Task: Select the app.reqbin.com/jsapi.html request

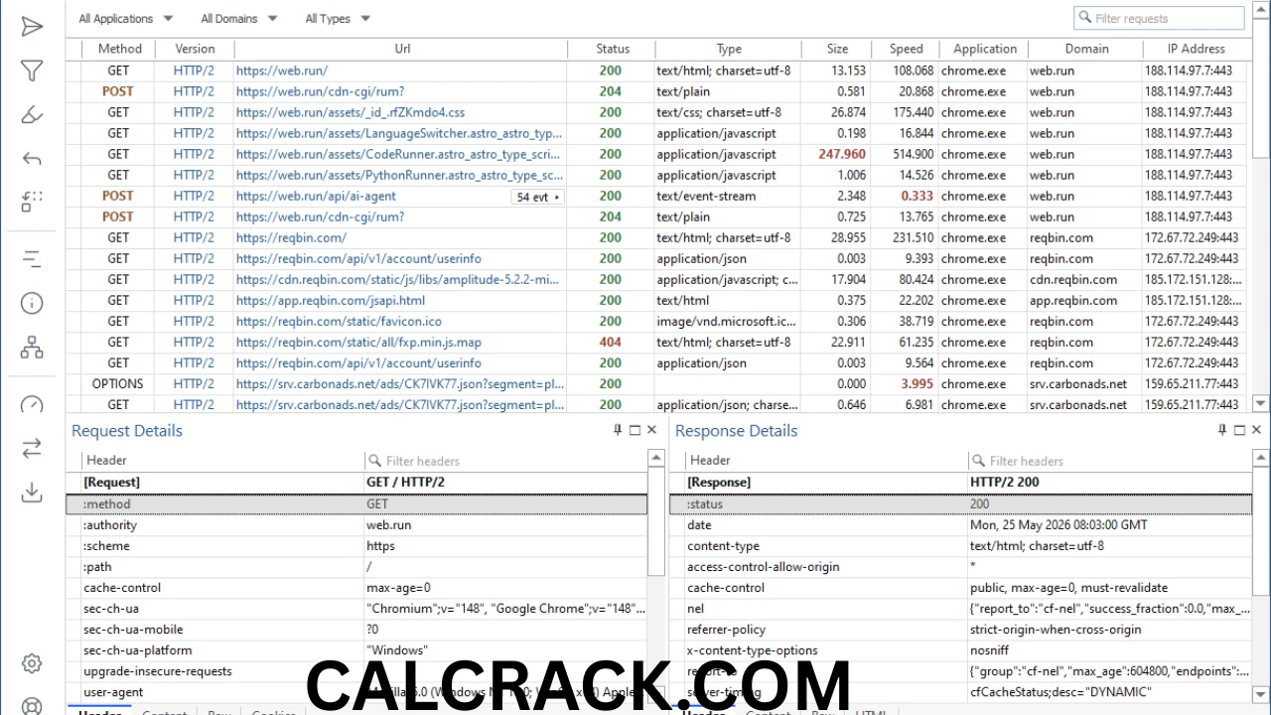Action: (331, 301)
